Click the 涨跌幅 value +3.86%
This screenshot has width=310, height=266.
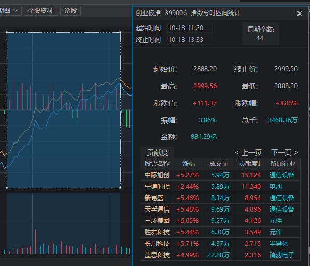pyautogui.click(x=287, y=103)
